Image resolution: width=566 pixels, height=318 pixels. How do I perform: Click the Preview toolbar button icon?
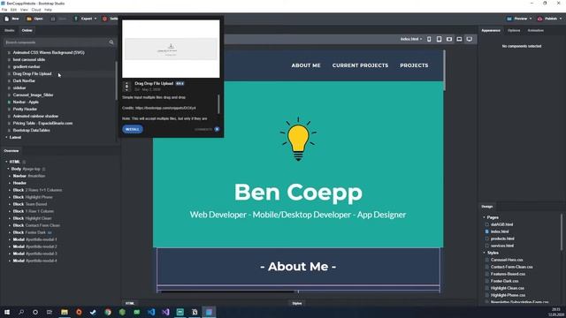tap(509, 19)
